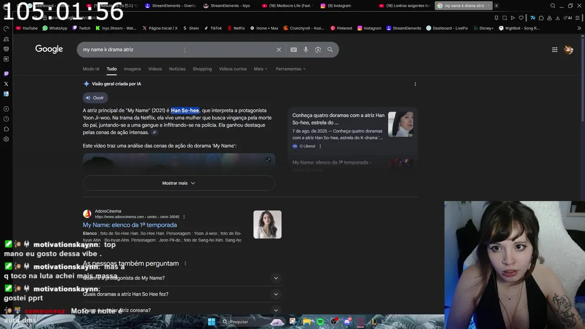The height and width of the screenshot is (329, 585).
Task: Switch to the Modo IA tab
Action: (91, 69)
